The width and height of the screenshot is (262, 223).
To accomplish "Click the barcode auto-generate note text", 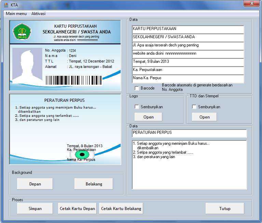I will pyautogui.click(x=197, y=87).
